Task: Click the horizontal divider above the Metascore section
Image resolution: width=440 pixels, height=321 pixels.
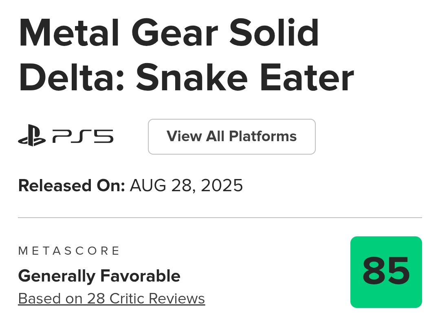Action: 220,218
